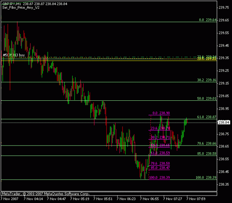Click the magenta '50.0 238.65' Fibonacci label

(160, 145)
